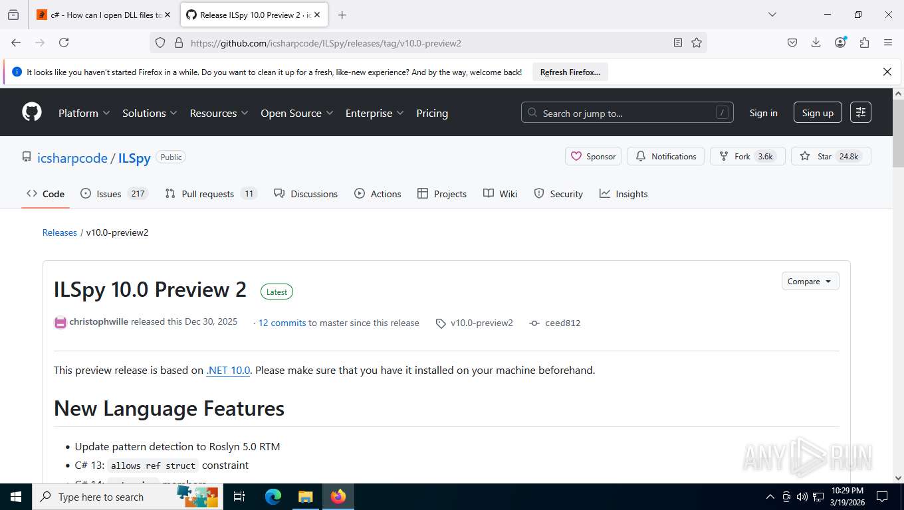This screenshot has width=904, height=510.
Task: Open icsharpcode organization link
Action: (x=72, y=158)
